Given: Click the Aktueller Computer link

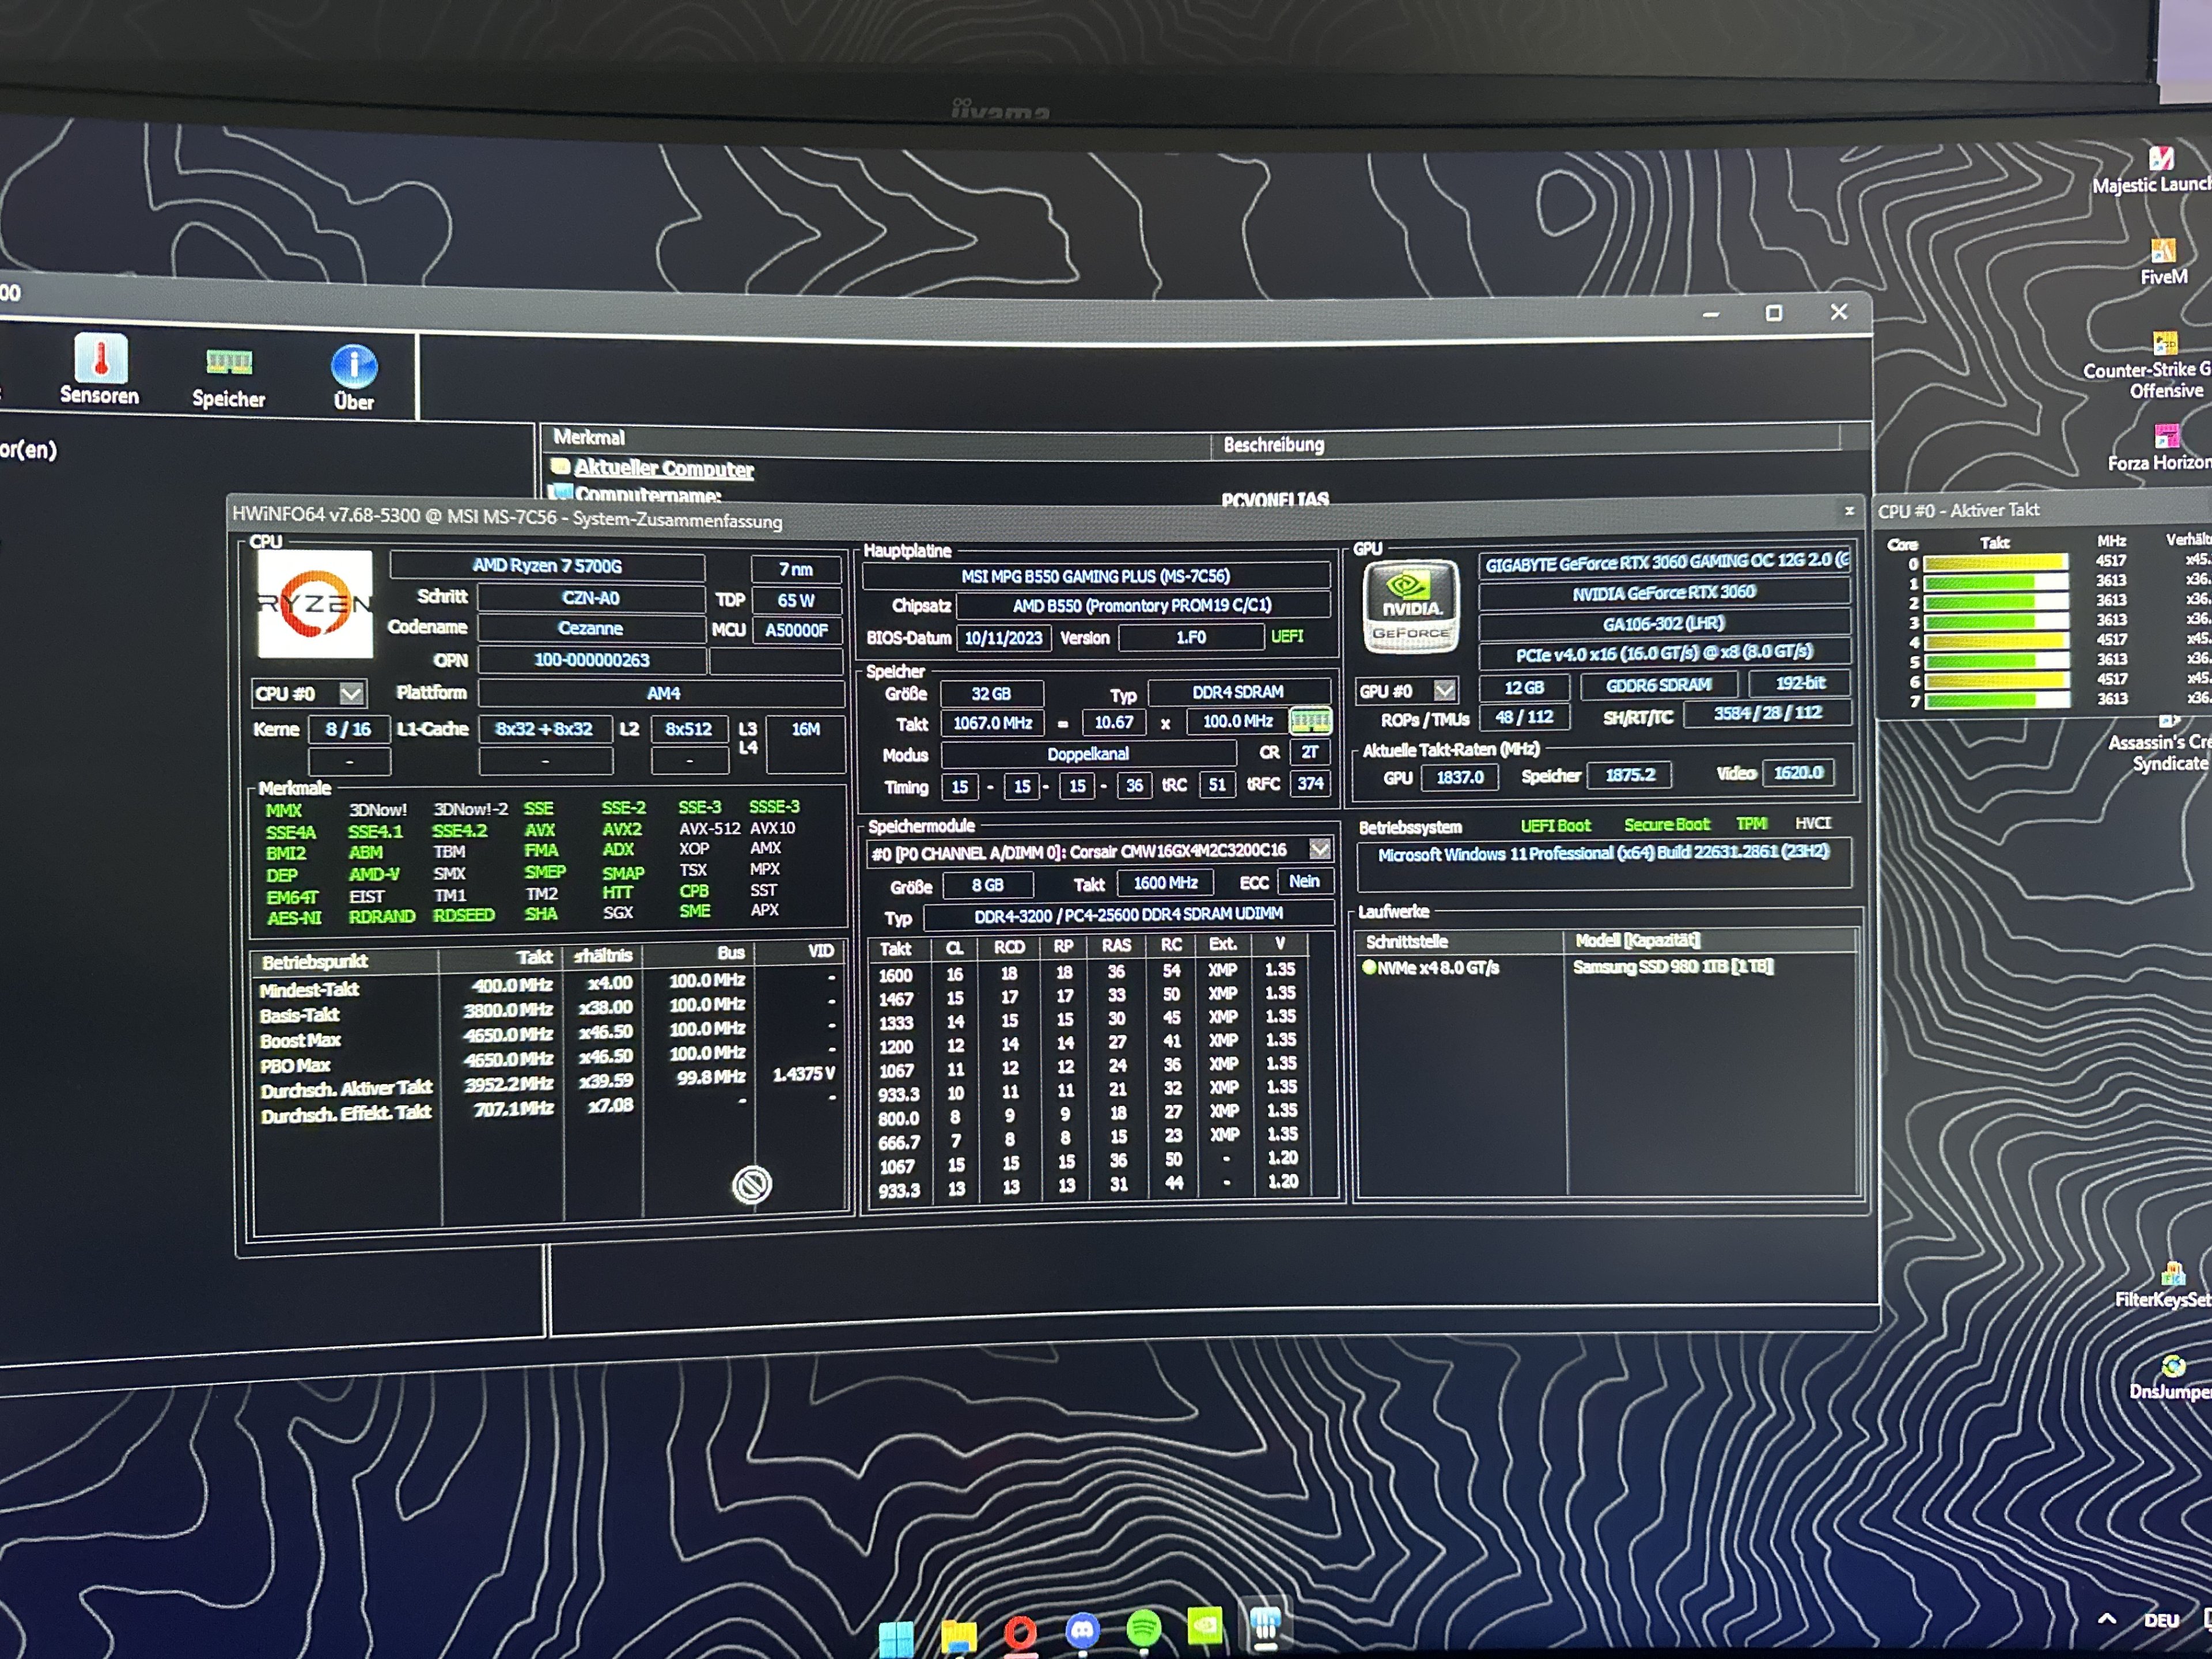Looking at the screenshot, I should (663, 468).
